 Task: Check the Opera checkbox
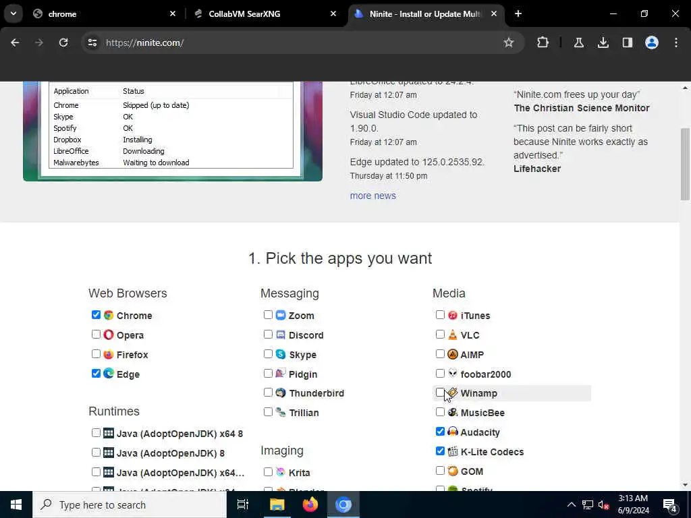[x=96, y=334]
